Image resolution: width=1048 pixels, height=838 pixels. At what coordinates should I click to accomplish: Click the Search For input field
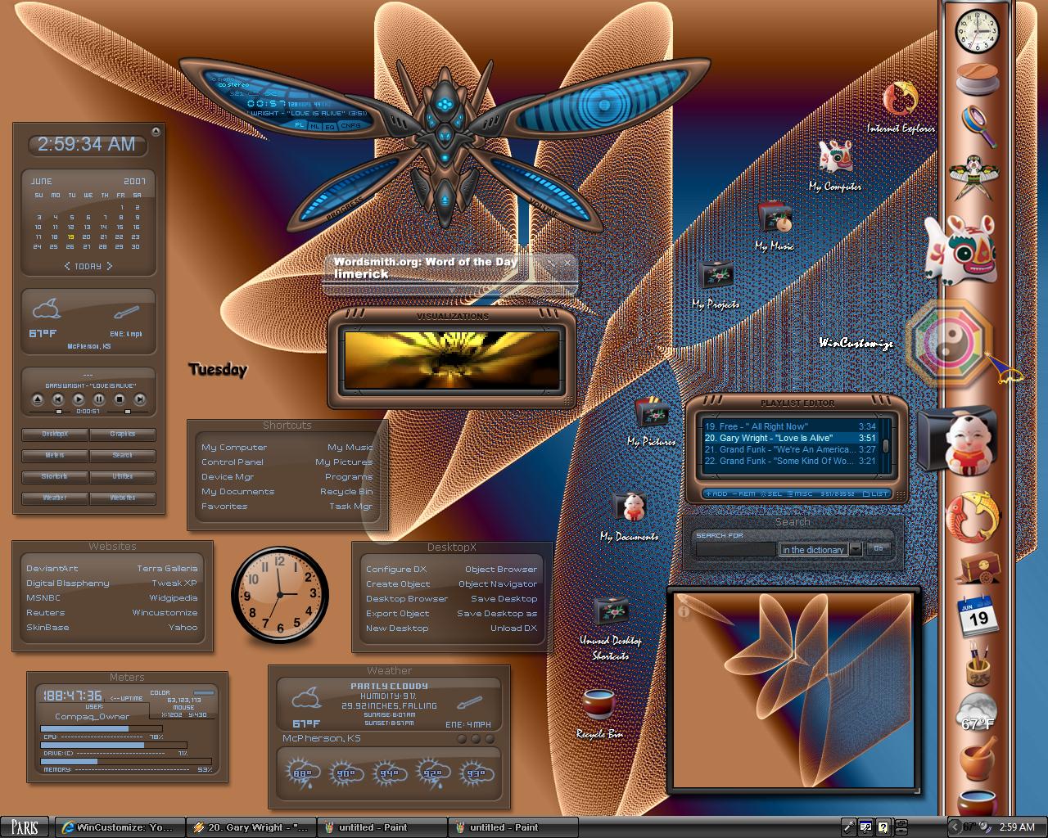click(735, 549)
